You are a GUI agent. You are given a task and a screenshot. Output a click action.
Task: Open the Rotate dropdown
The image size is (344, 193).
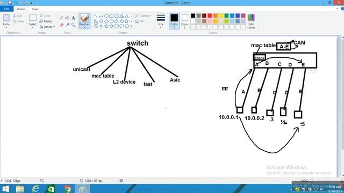pos(47,27)
